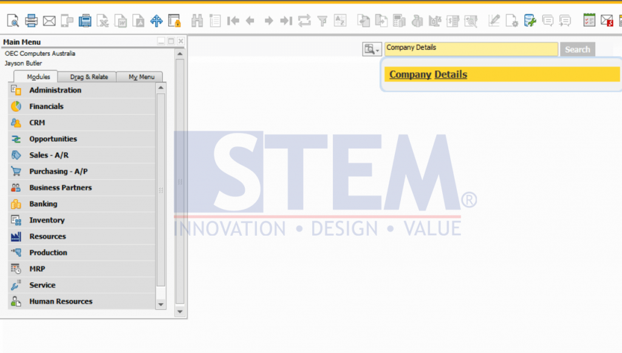Expand the Financials module

46,106
